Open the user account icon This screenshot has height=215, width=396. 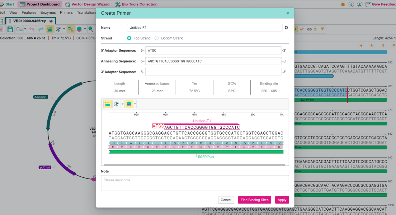360,4
